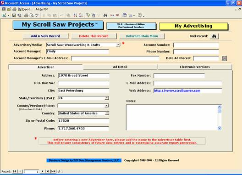The width and height of the screenshot is (242, 175).
Task: Click the Fax Number input field
Action: (x=179, y=76)
